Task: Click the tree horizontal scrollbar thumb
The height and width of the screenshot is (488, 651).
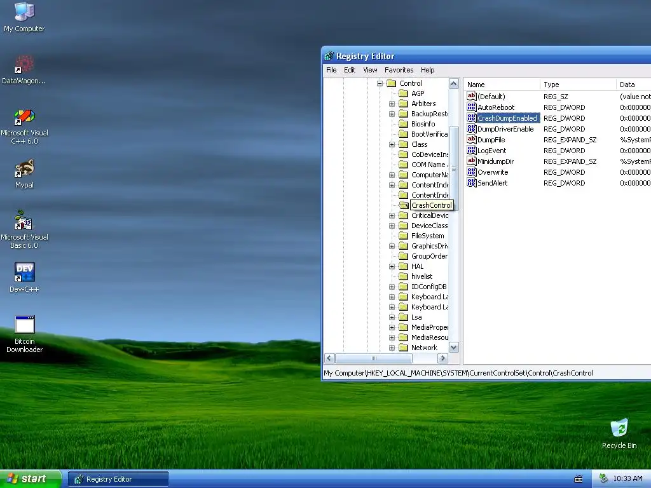Action: coord(374,358)
